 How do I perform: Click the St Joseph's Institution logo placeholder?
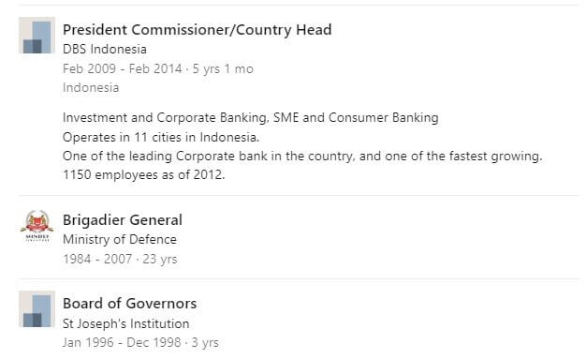pos(37,309)
